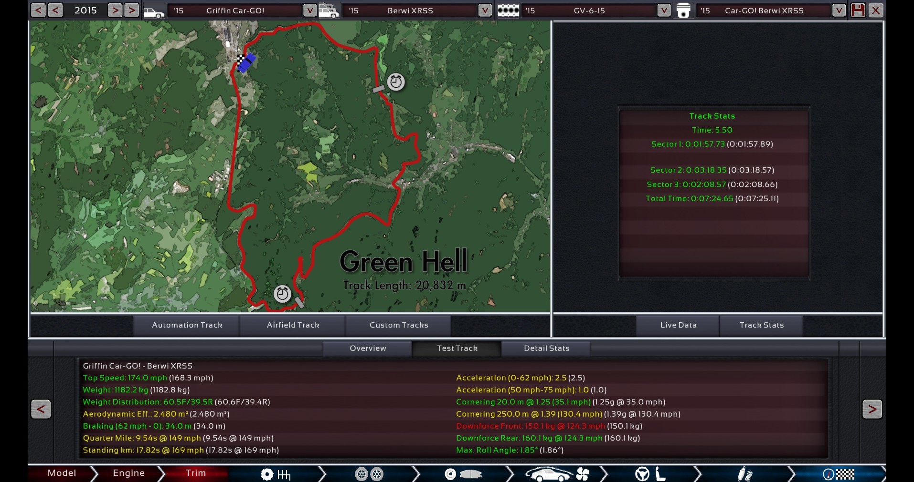
Task: Expand the Griffin Car-GO! model dropdown
Action: 309,10
